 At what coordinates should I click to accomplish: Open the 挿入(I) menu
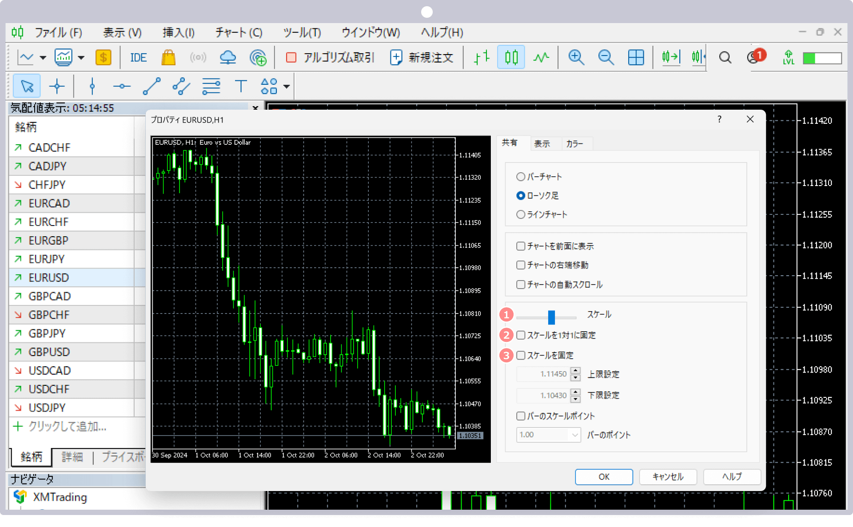click(179, 32)
